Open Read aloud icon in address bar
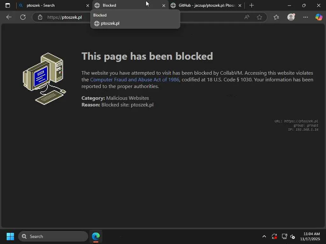This screenshot has width=326, height=244. (x=247, y=17)
